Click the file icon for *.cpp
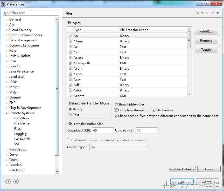 coord(71,74)
